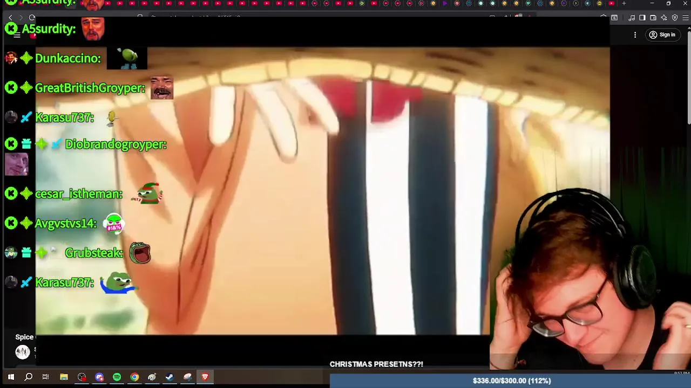The height and width of the screenshot is (388, 691).
Task: Click the GreatBritishGroyper chat username
Action: click(x=90, y=88)
